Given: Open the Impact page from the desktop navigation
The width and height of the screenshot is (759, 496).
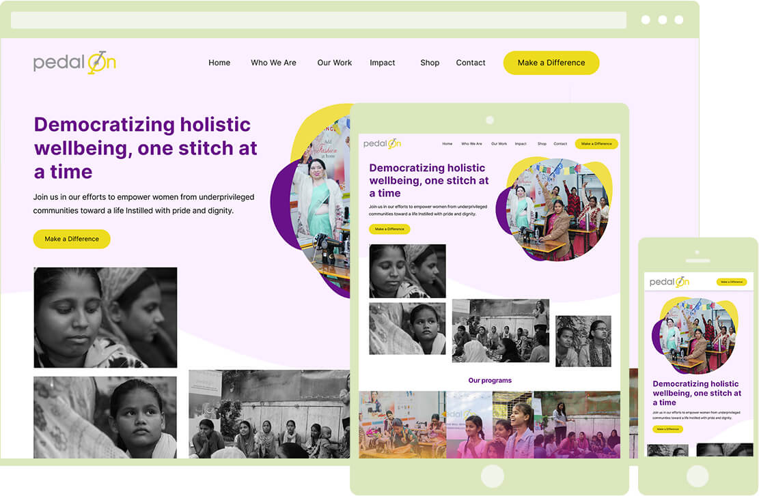Looking at the screenshot, I should tap(382, 63).
